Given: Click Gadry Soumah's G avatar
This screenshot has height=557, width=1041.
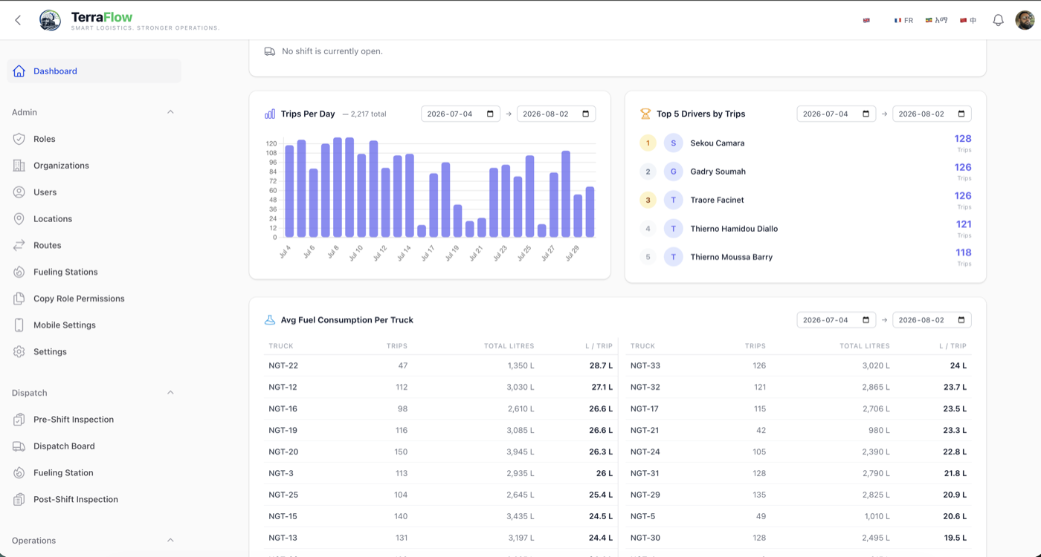Looking at the screenshot, I should click(673, 172).
